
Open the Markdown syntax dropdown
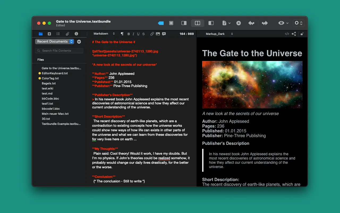[104, 34]
